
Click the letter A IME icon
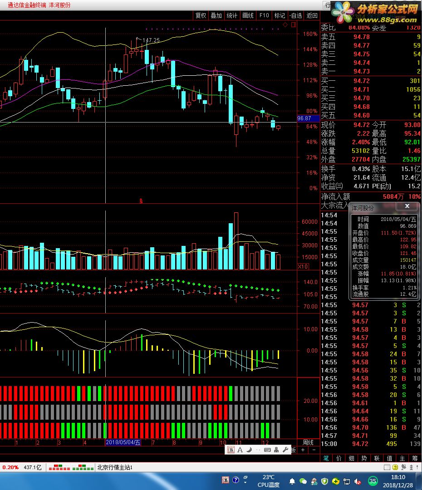[x=240, y=450]
